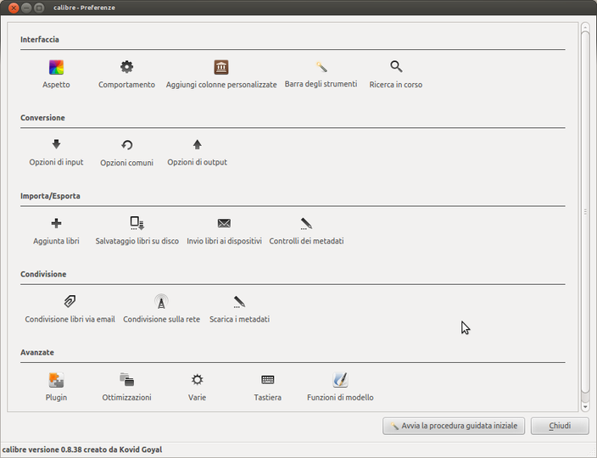Viewport: 597px width, 458px height.
Task: Open Condivisione libri via email paperclip
Action: pos(70,301)
